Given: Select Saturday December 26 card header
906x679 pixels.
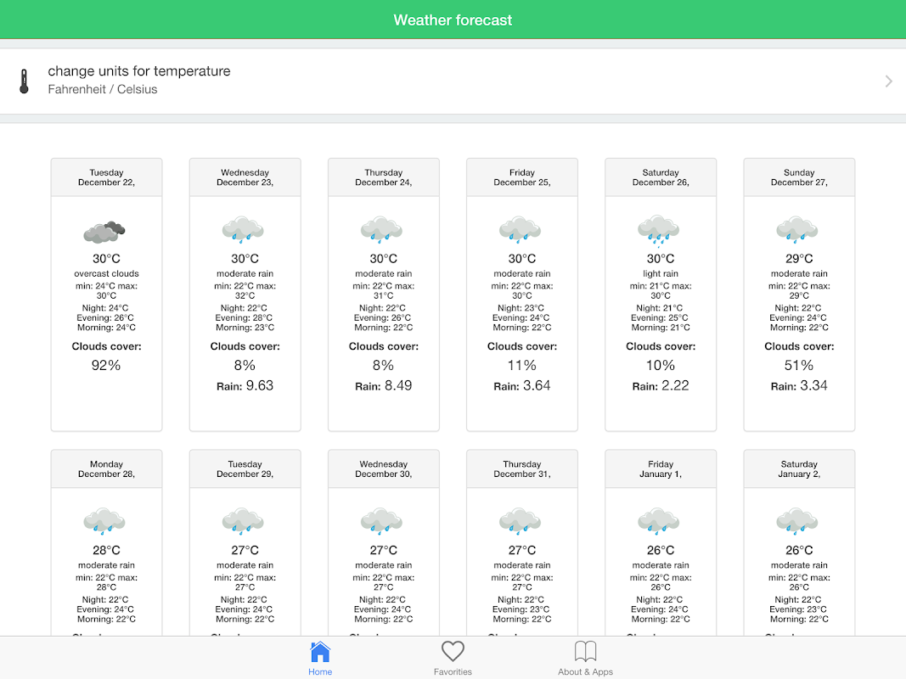Looking at the screenshot, I should (x=661, y=177).
